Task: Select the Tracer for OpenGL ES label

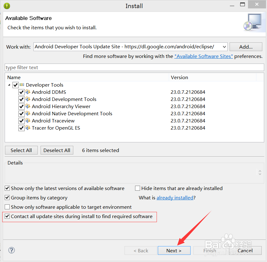Action: tap(56, 128)
